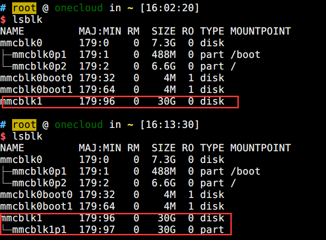The height and width of the screenshot is (240, 326).
Task: Click the MOUNTPOINT header in the 16:13:30 listing
Action: coord(260,148)
